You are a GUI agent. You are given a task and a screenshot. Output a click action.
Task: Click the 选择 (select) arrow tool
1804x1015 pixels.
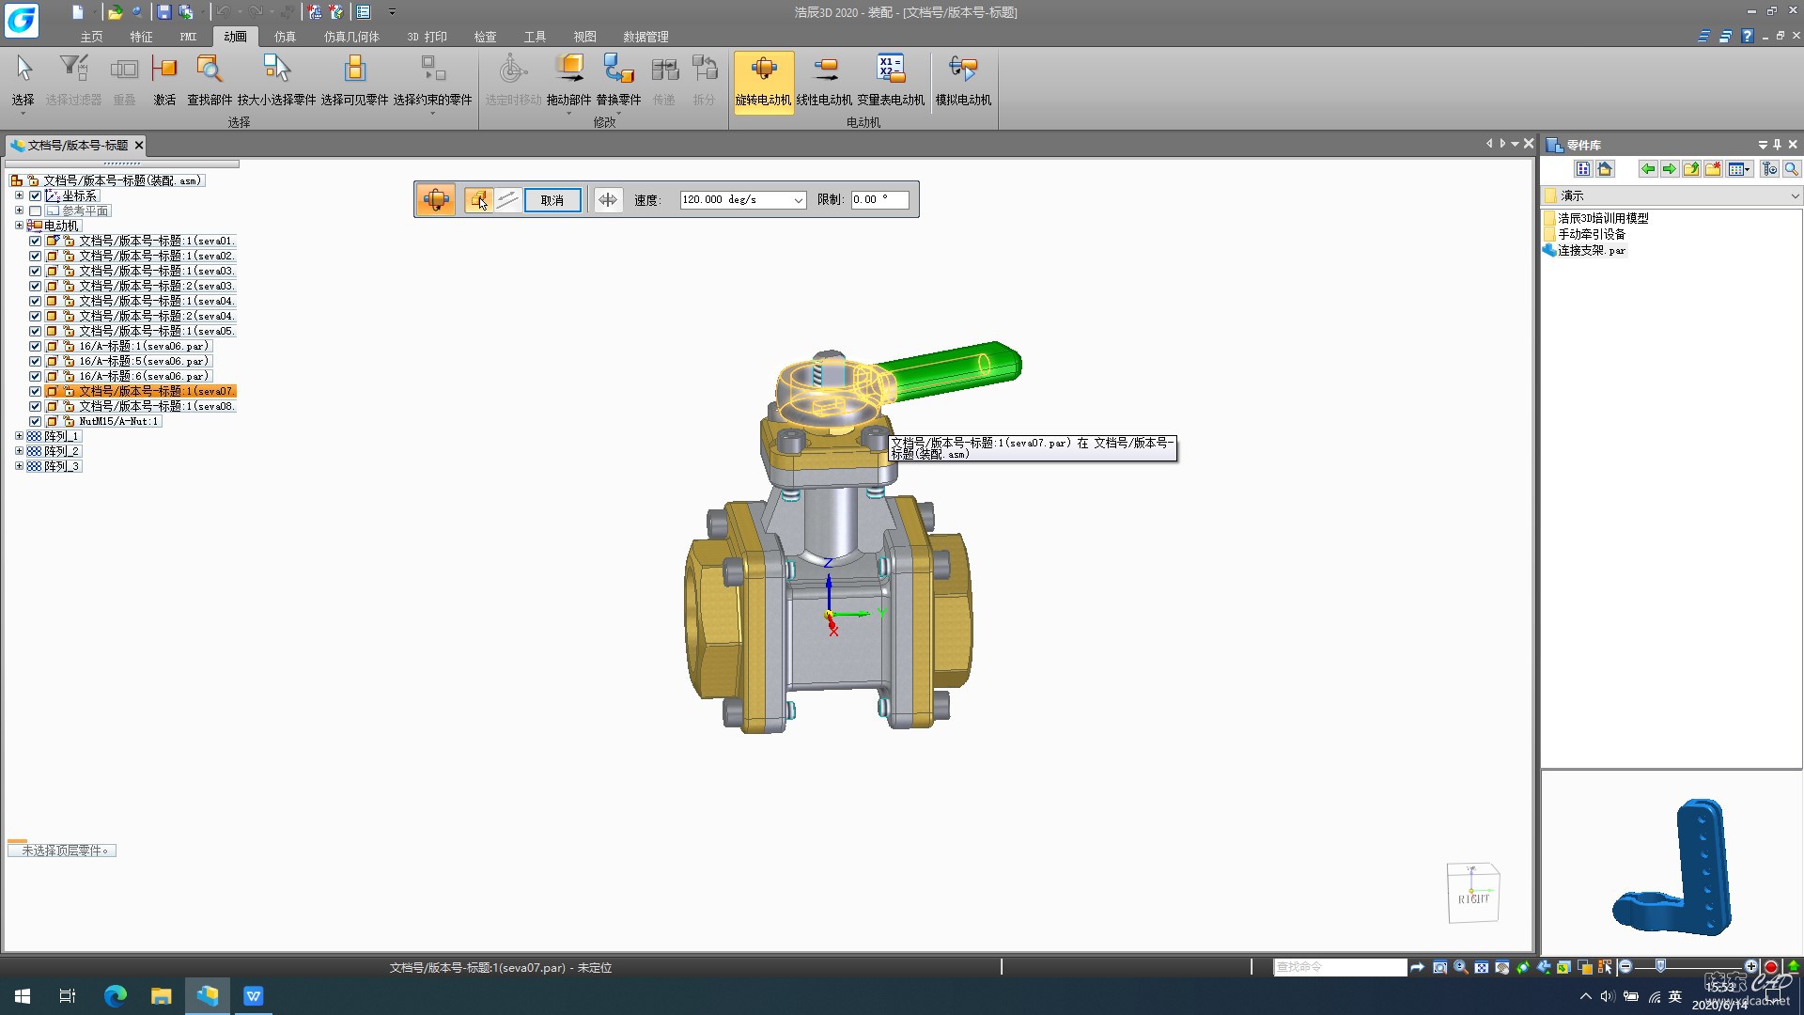[23, 81]
